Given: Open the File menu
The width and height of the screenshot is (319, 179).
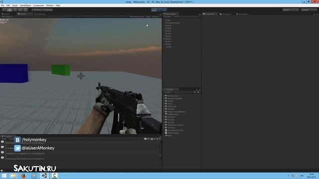Looking at the screenshot, I should tap(2, 5).
